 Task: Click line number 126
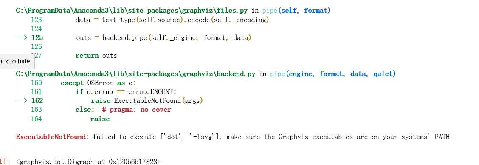37,46
